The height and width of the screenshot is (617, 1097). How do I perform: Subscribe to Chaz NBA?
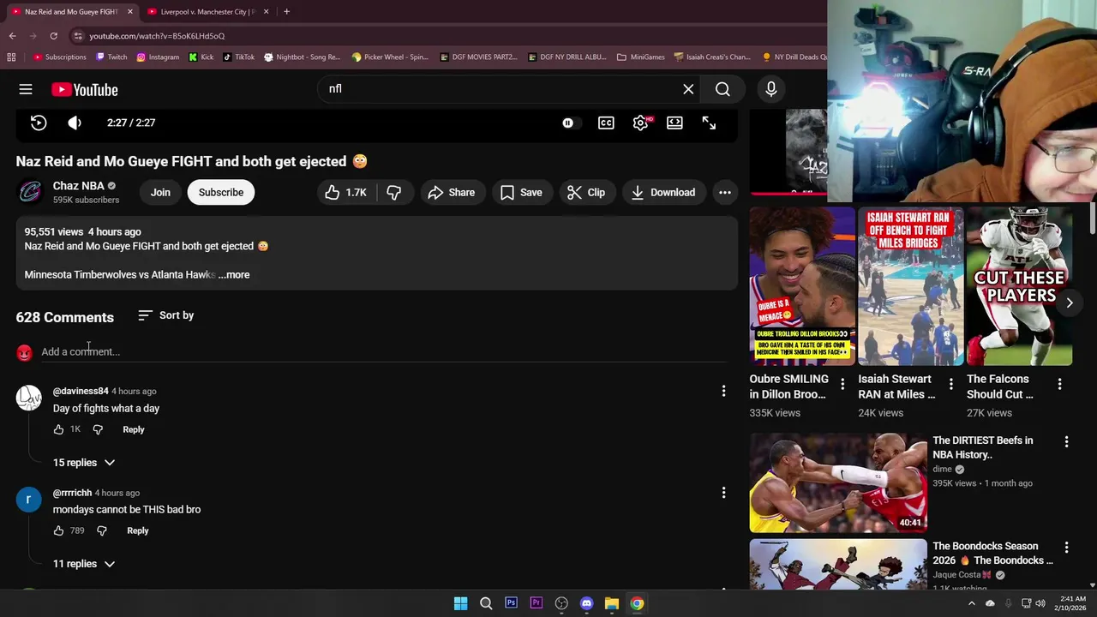pos(221,192)
